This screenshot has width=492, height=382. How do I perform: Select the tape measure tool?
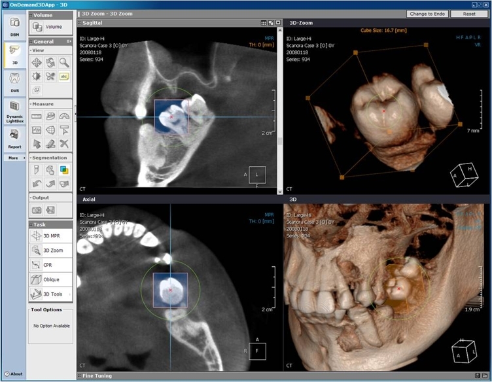tap(50, 116)
